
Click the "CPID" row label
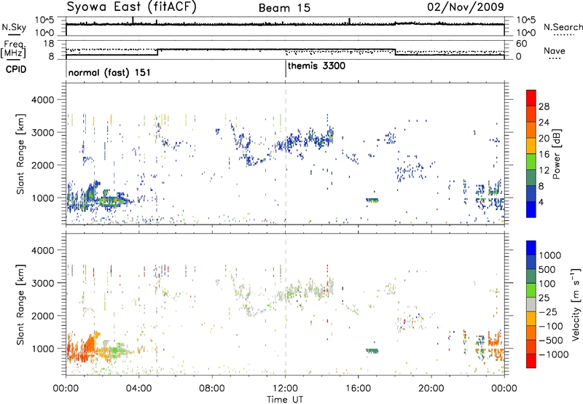tap(16, 69)
